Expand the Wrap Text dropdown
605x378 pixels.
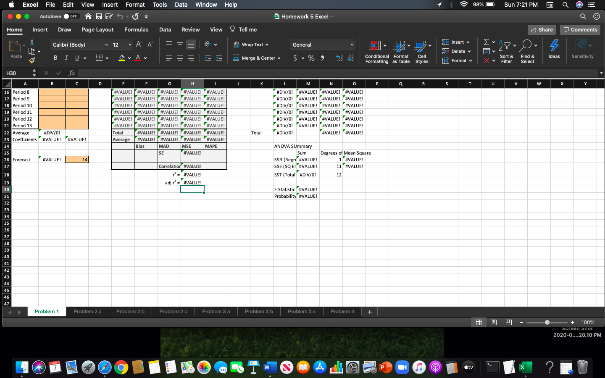pos(267,45)
